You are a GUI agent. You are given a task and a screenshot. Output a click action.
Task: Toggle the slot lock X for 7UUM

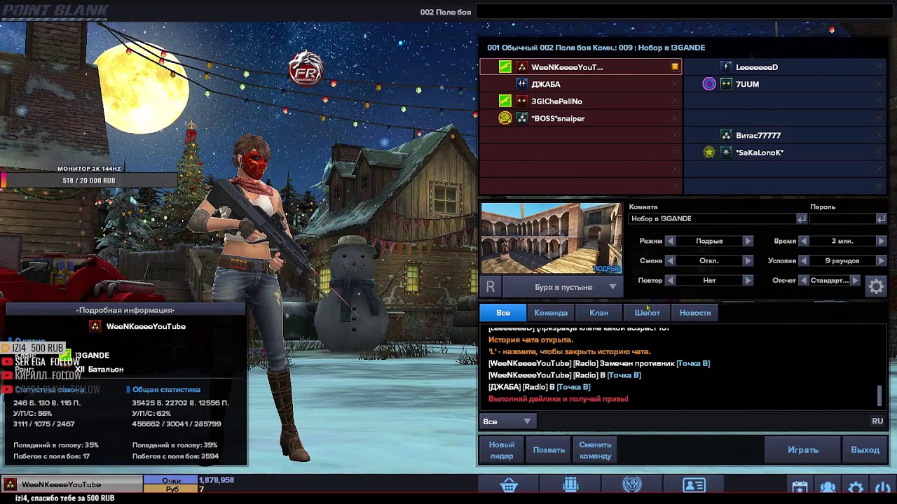coord(879,84)
